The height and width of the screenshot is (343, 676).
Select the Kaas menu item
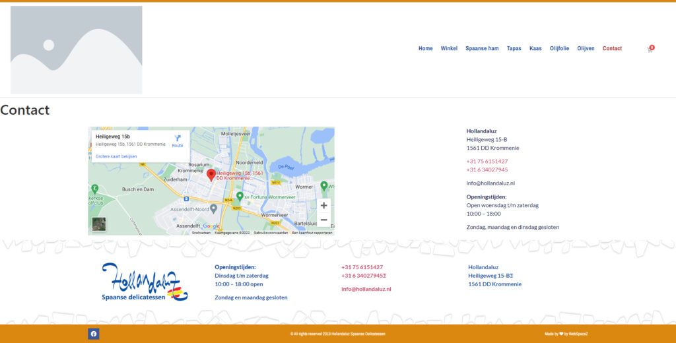(535, 48)
